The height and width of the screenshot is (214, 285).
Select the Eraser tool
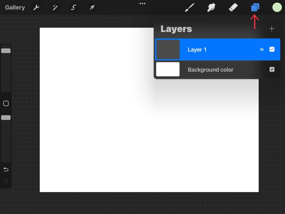pyautogui.click(x=233, y=8)
